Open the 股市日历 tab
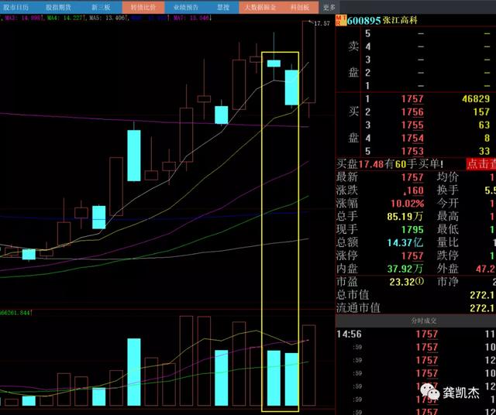 tap(15, 7)
